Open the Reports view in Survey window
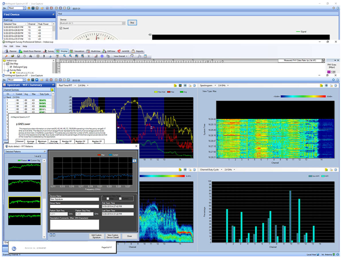341x258 pixels. tap(138, 51)
